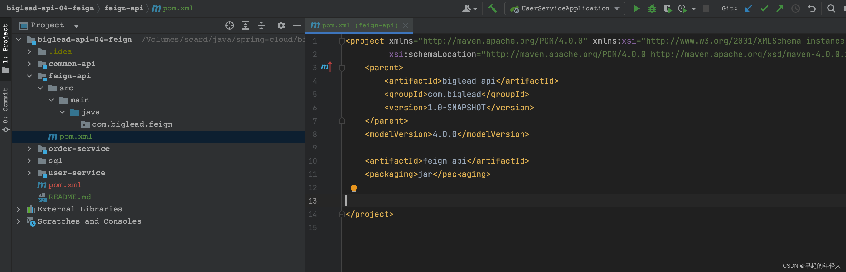
Task: Open the dropdown arrow beside profiler icon
Action: 694,9
